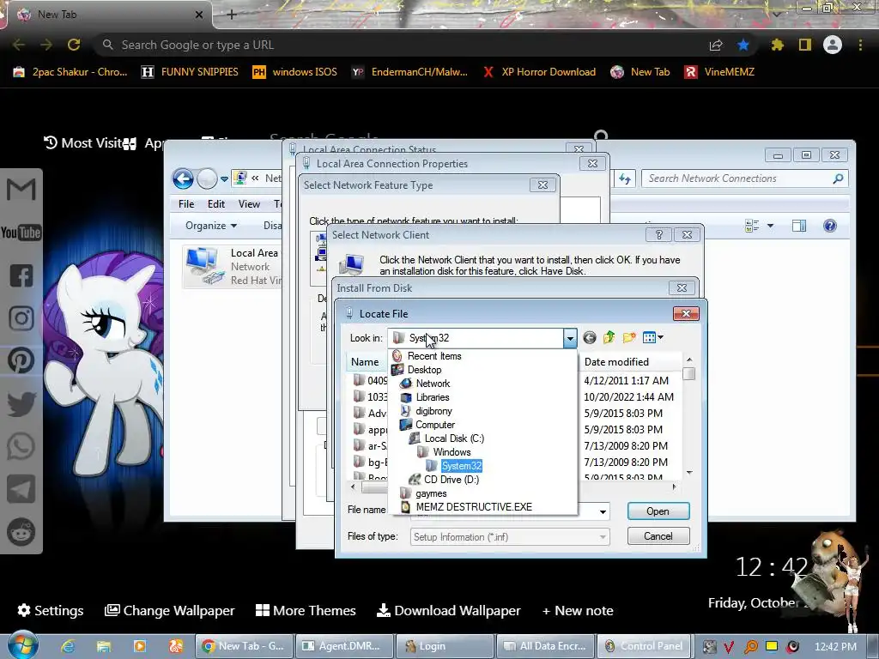The width and height of the screenshot is (879, 659).
Task: Open the FUNNY SNIPPIES bookmark
Action: click(190, 72)
